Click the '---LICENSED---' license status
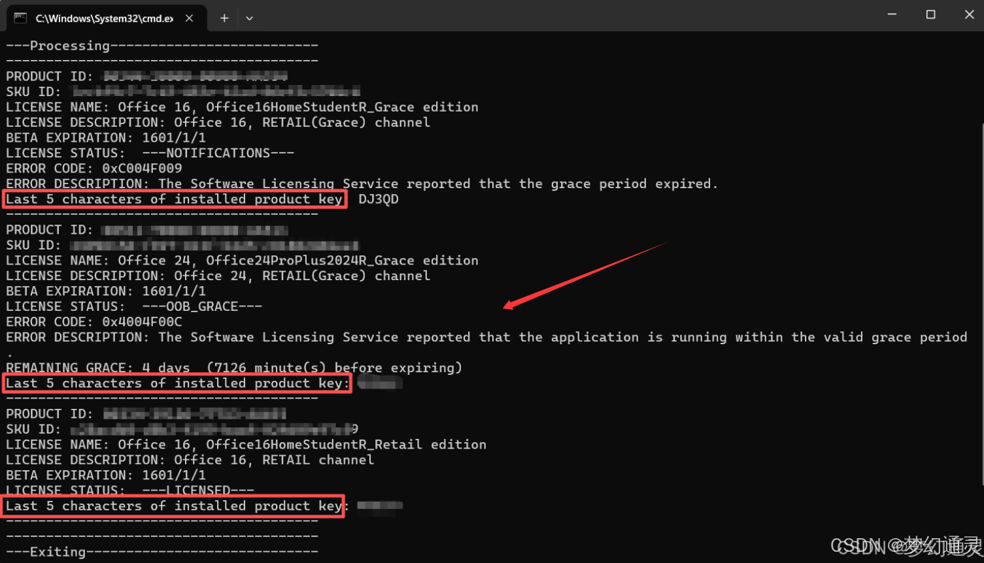This screenshot has height=563, width=984. click(198, 490)
